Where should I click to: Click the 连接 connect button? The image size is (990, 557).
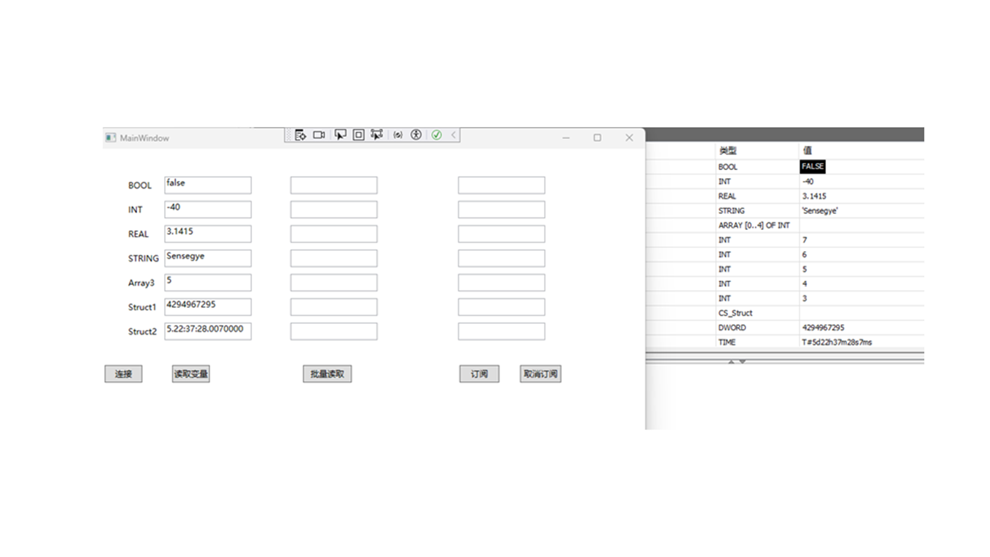(x=123, y=374)
